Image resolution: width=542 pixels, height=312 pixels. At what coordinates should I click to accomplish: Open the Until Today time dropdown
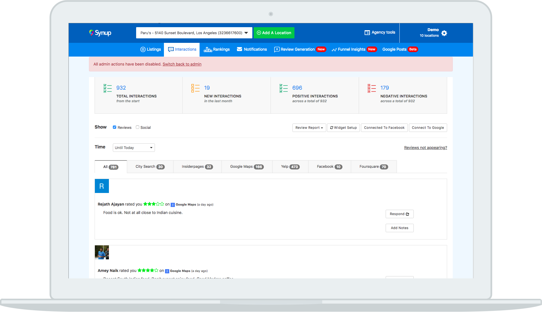[x=134, y=148]
